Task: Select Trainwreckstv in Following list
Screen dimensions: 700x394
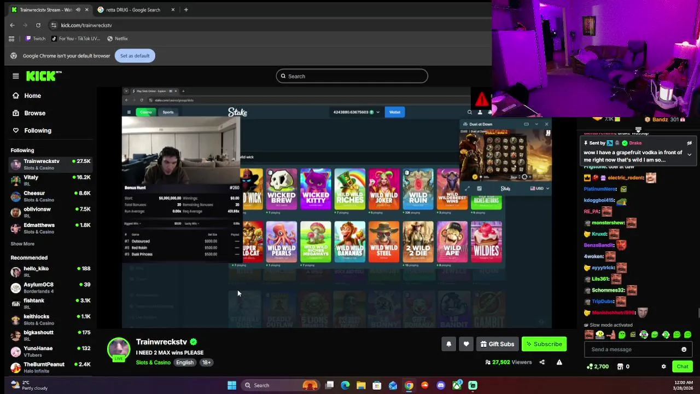Action: (50, 164)
